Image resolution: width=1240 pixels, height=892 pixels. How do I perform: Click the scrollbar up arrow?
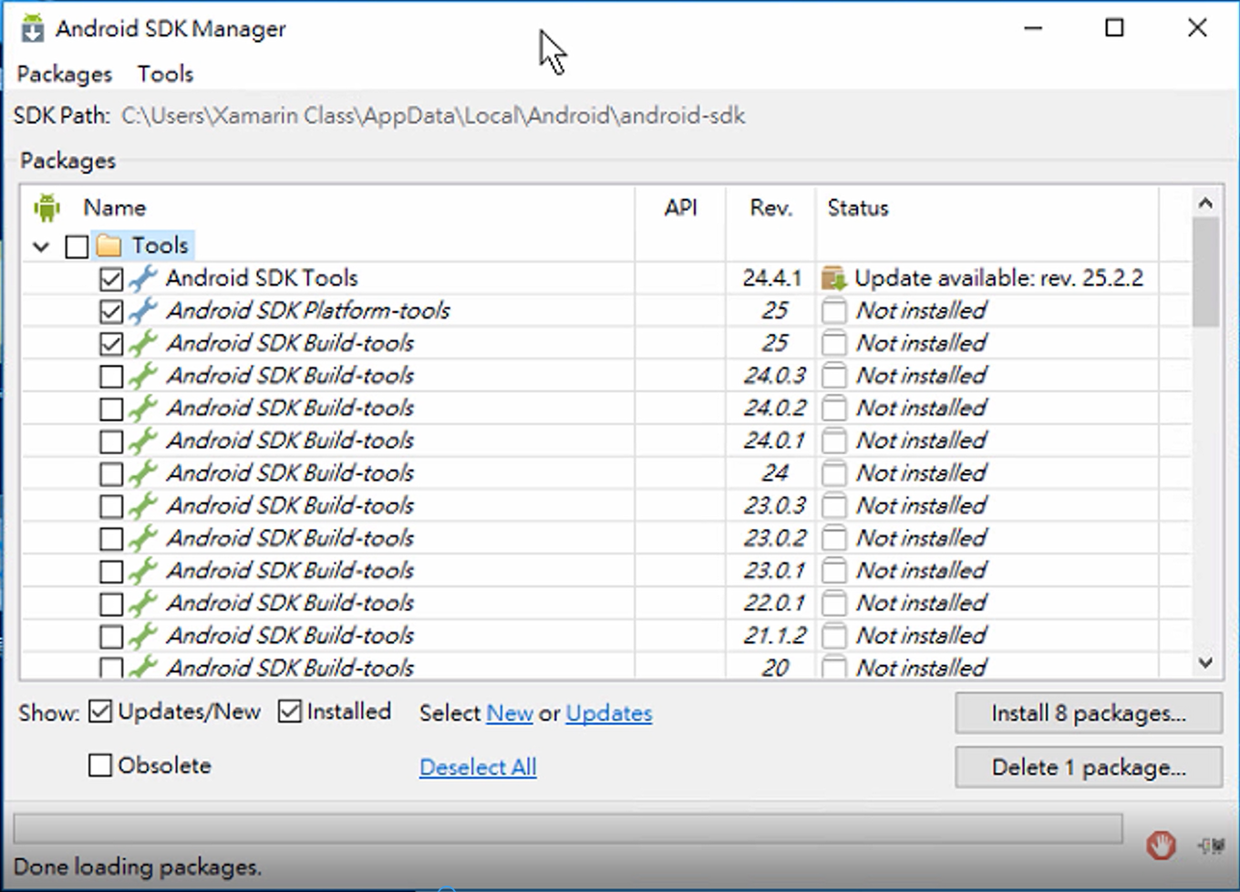[1205, 203]
